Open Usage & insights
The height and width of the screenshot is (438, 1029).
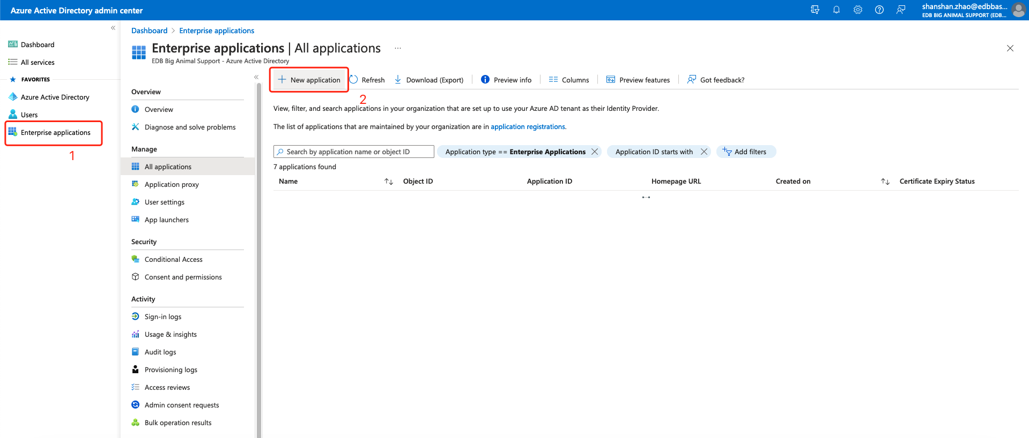click(x=171, y=334)
